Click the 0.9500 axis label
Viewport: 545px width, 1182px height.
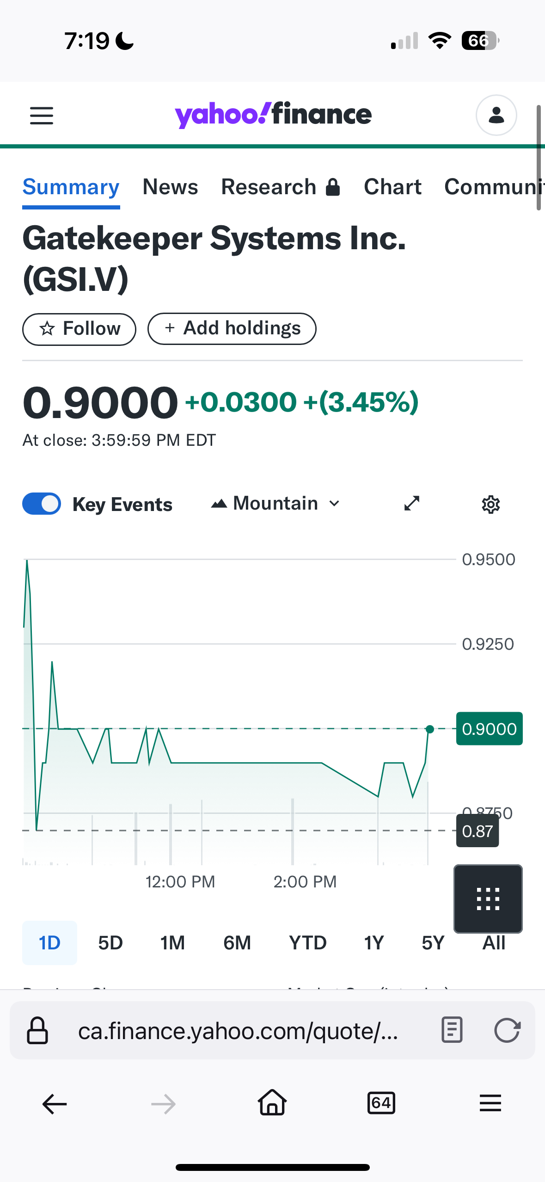489,560
